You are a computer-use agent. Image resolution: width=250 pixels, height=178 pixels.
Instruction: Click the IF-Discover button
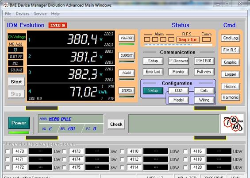179,61
